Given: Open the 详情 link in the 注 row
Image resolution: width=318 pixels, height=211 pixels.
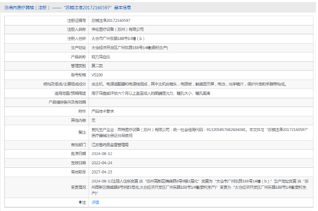Looking at the screenshot, I should point(95,202).
